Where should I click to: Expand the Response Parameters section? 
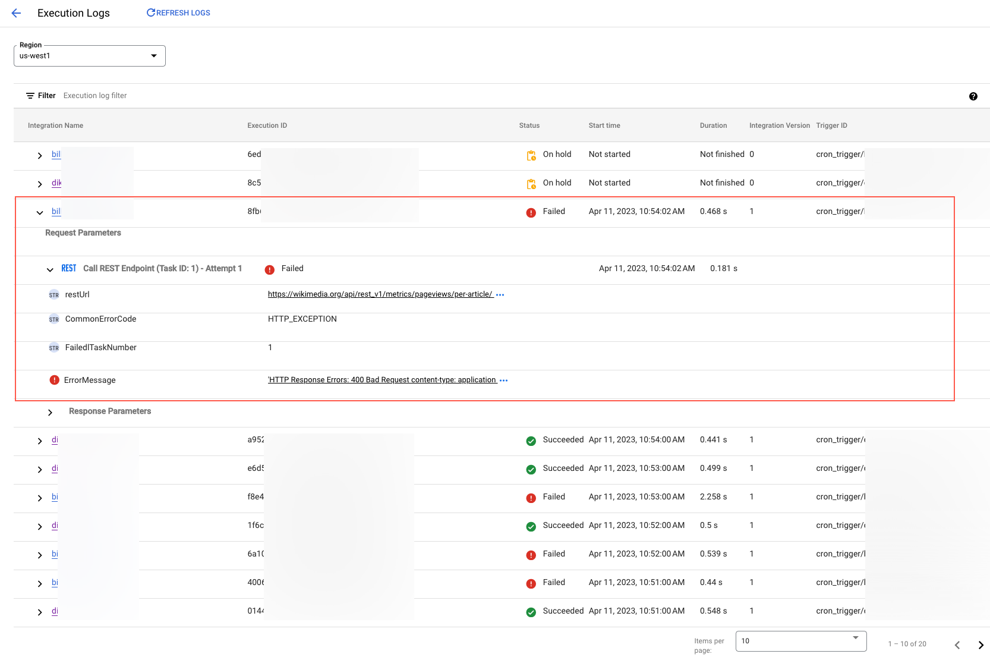click(50, 411)
